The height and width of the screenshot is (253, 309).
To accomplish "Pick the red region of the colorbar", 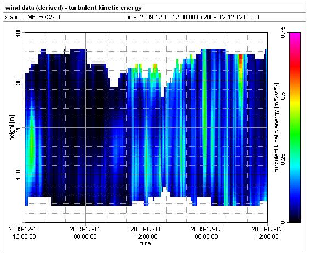I will click(295, 66).
